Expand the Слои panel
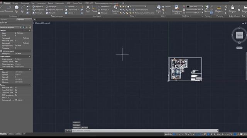 click(133, 16)
